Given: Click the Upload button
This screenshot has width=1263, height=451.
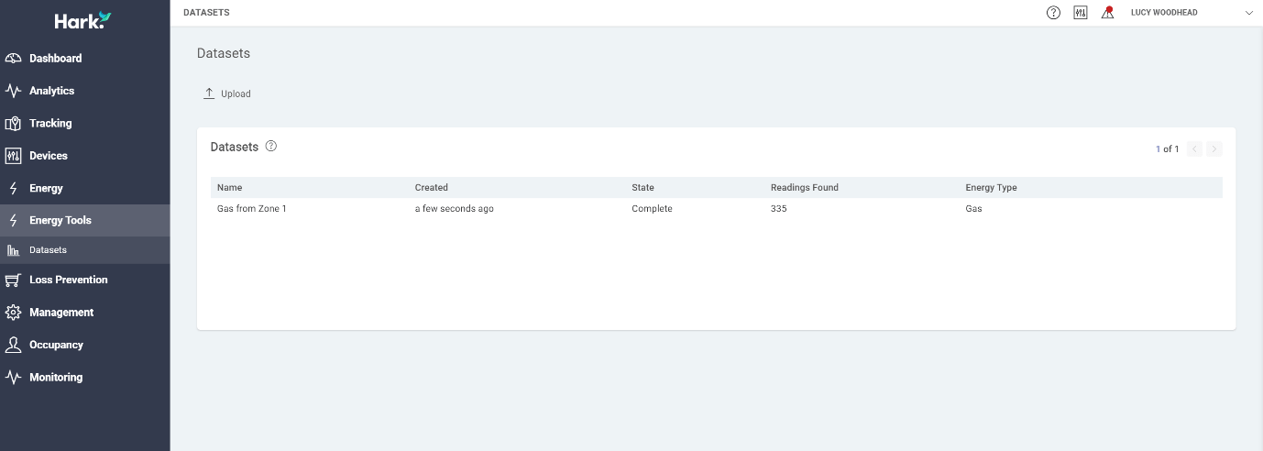Looking at the screenshot, I should pos(227,93).
